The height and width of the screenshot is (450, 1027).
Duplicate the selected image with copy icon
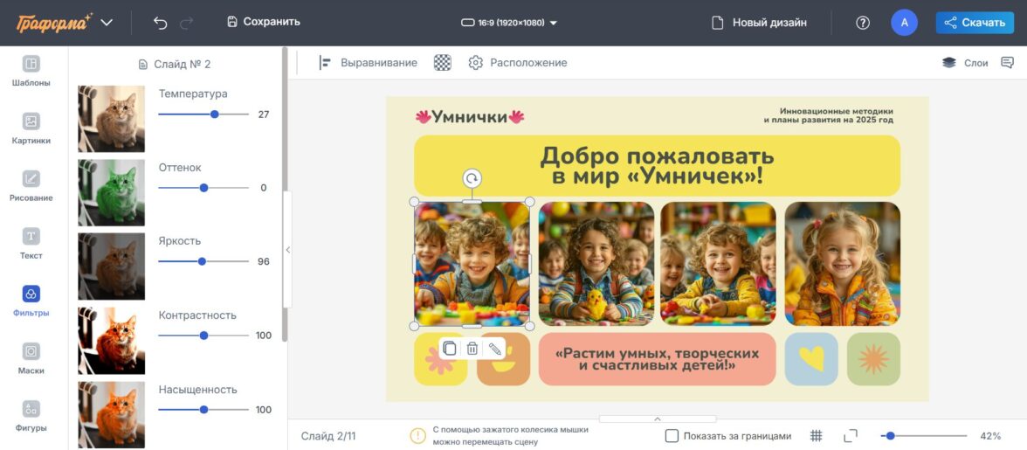click(449, 349)
